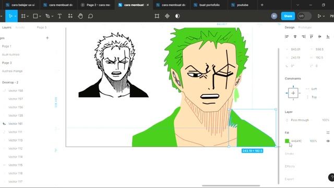Switch to the Design tab
334x188 pixels.
pos(290,28)
